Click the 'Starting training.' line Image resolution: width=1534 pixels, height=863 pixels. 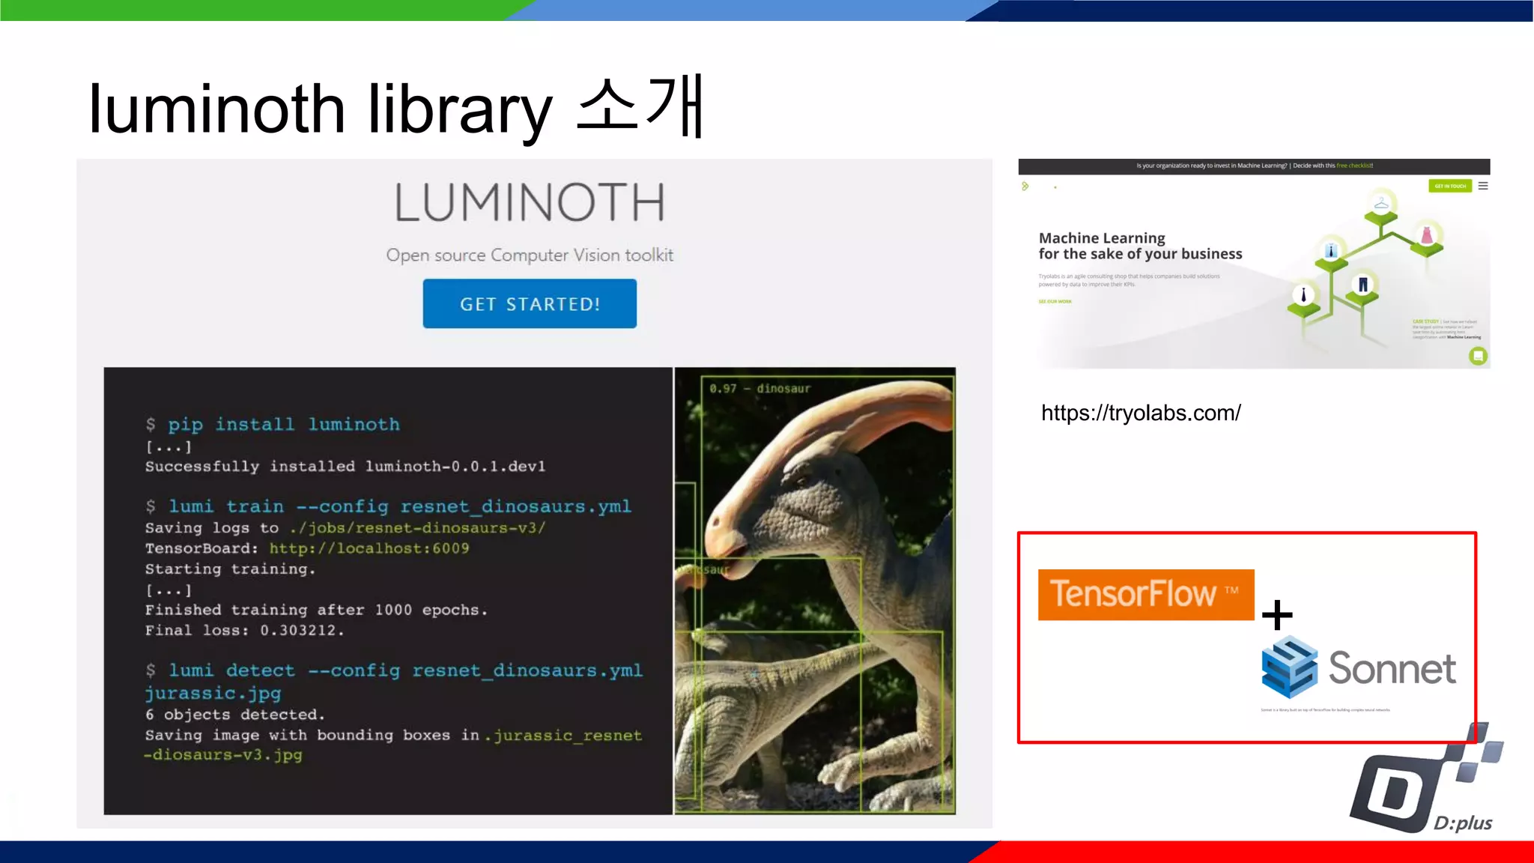pyautogui.click(x=230, y=569)
